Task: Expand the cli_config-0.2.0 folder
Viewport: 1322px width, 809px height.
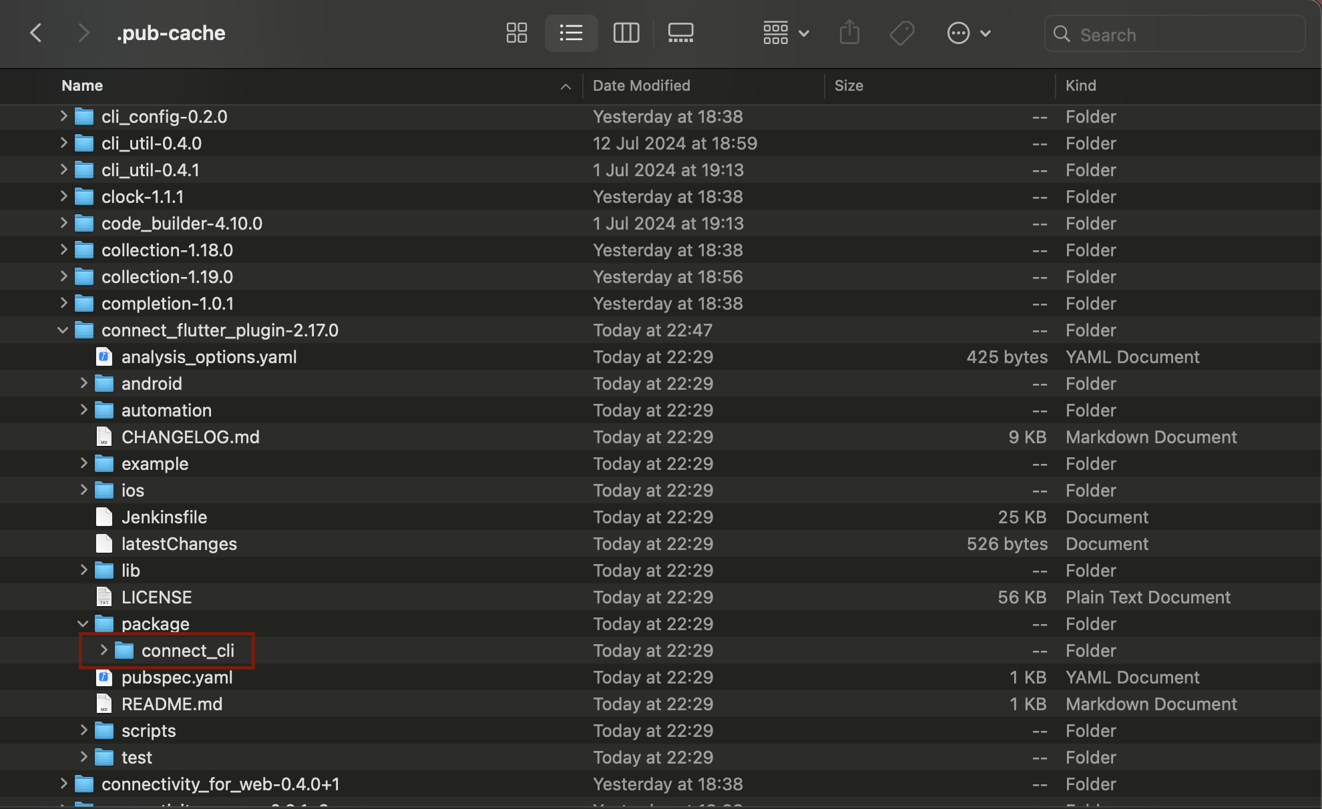Action: pos(63,116)
